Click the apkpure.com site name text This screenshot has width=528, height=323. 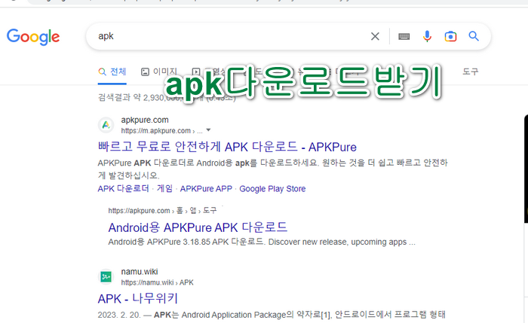[145, 120]
